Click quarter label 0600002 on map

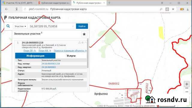coord(114,84)
